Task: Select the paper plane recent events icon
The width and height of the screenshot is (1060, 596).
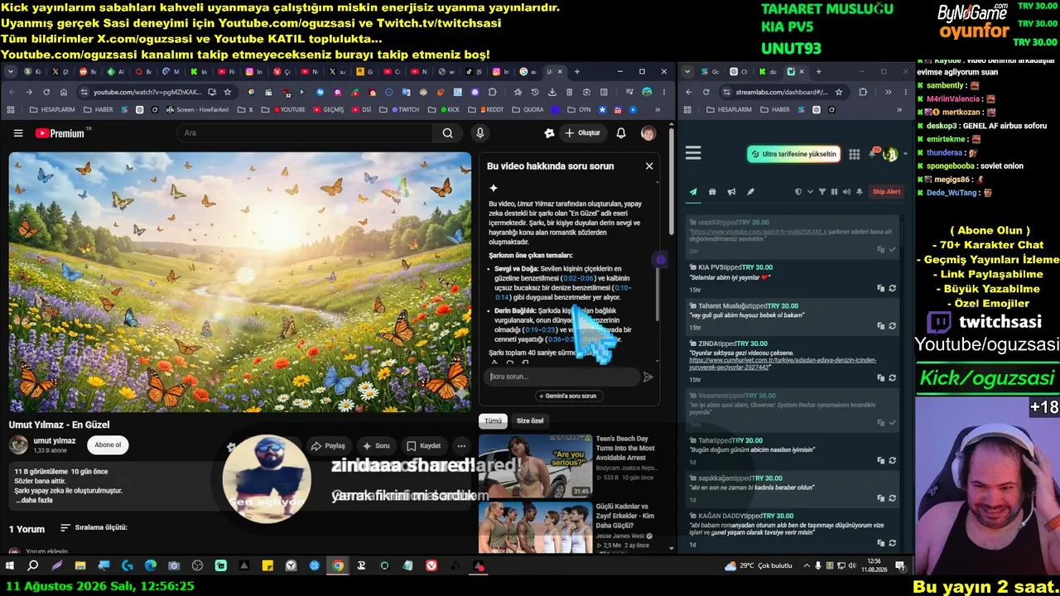Action: (x=693, y=192)
